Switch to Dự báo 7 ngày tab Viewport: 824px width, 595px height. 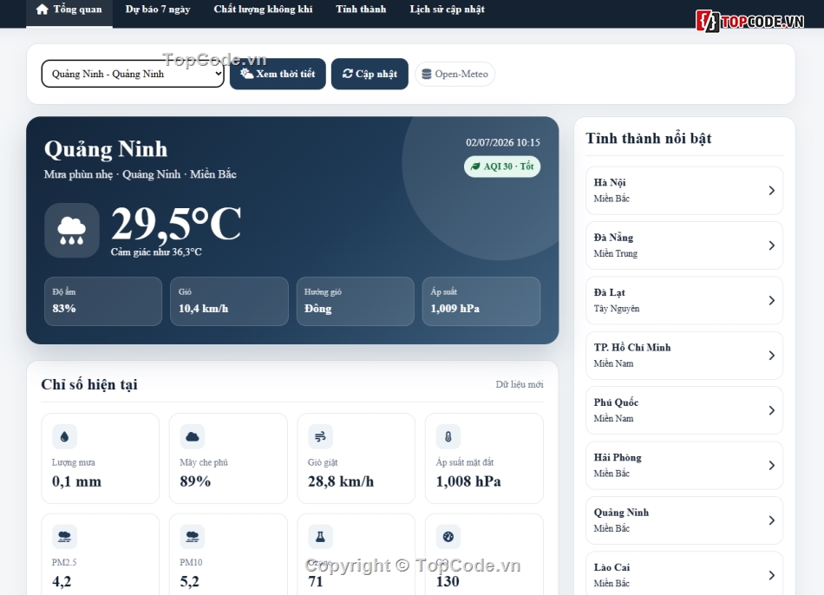(x=158, y=10)
